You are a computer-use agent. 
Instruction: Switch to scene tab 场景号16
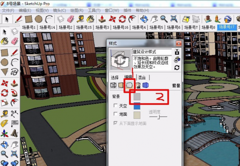click(121, 27)
